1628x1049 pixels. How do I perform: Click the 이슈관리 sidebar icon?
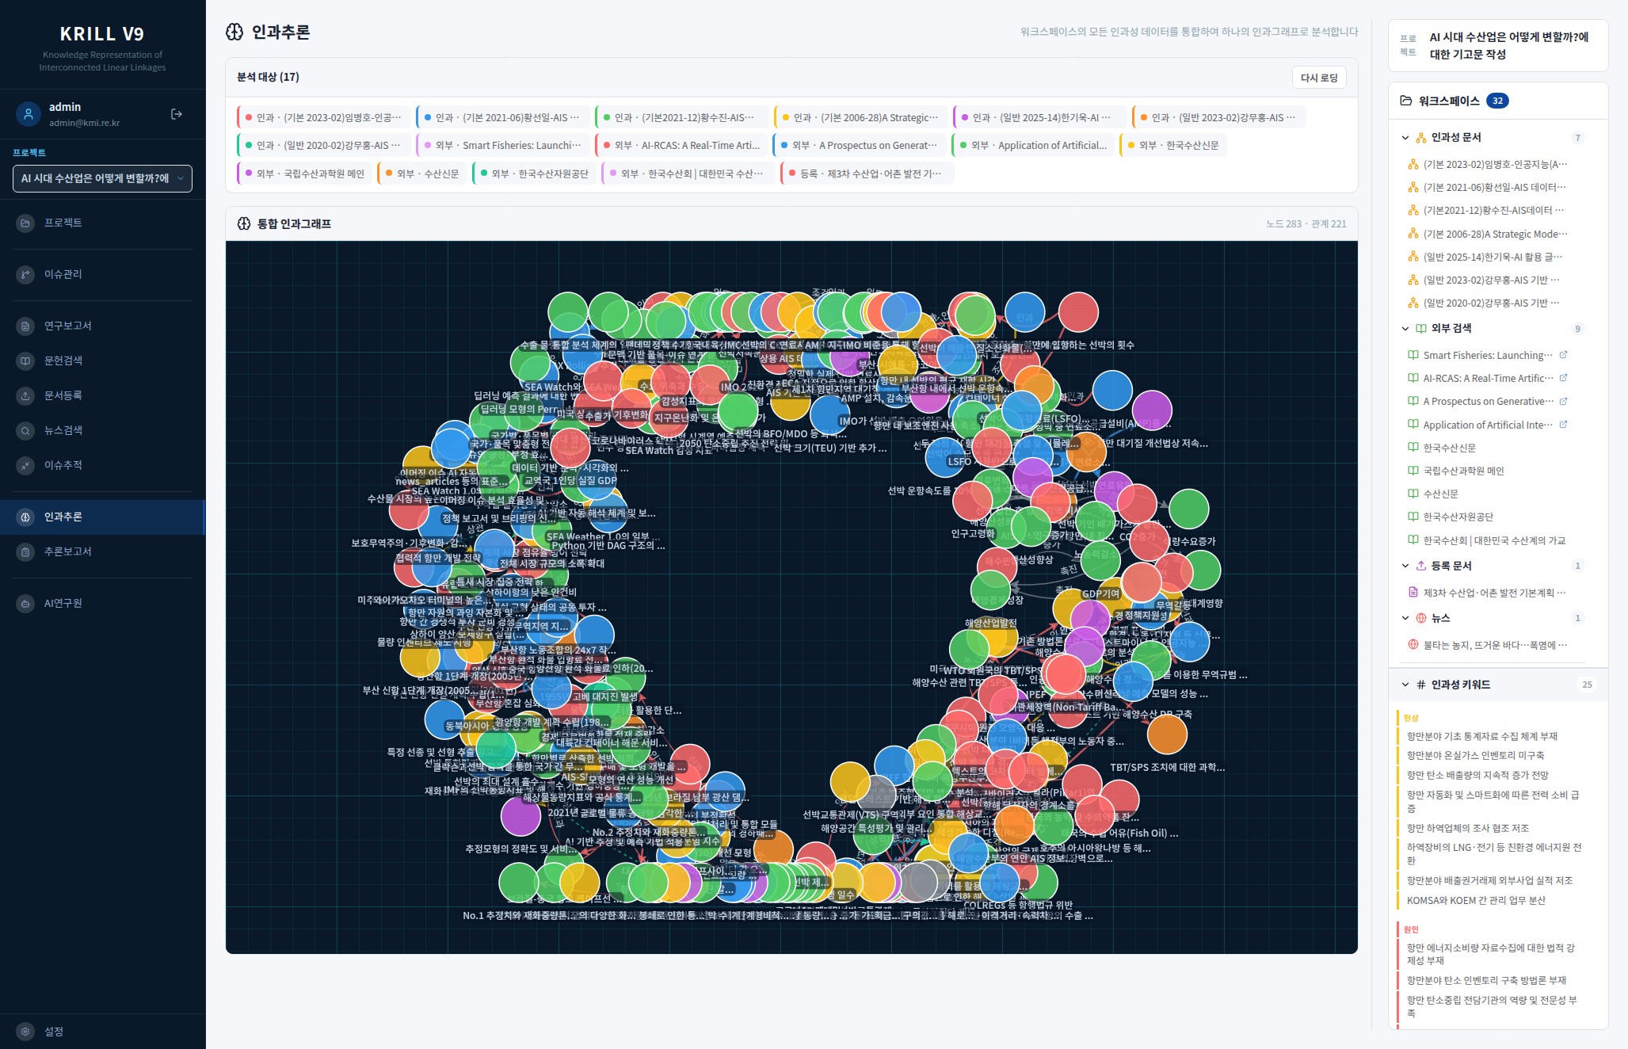pos(25,274)
